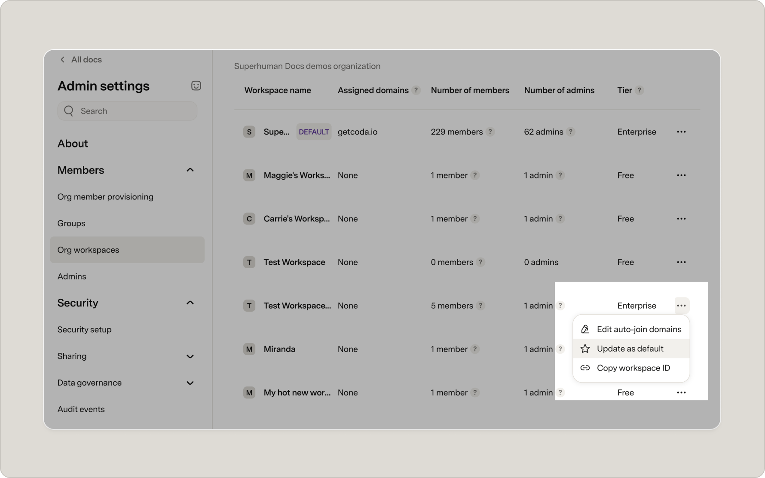765x478 pixels.
Task: Click the Sharing label in sidebar
Action: (72, 356)
